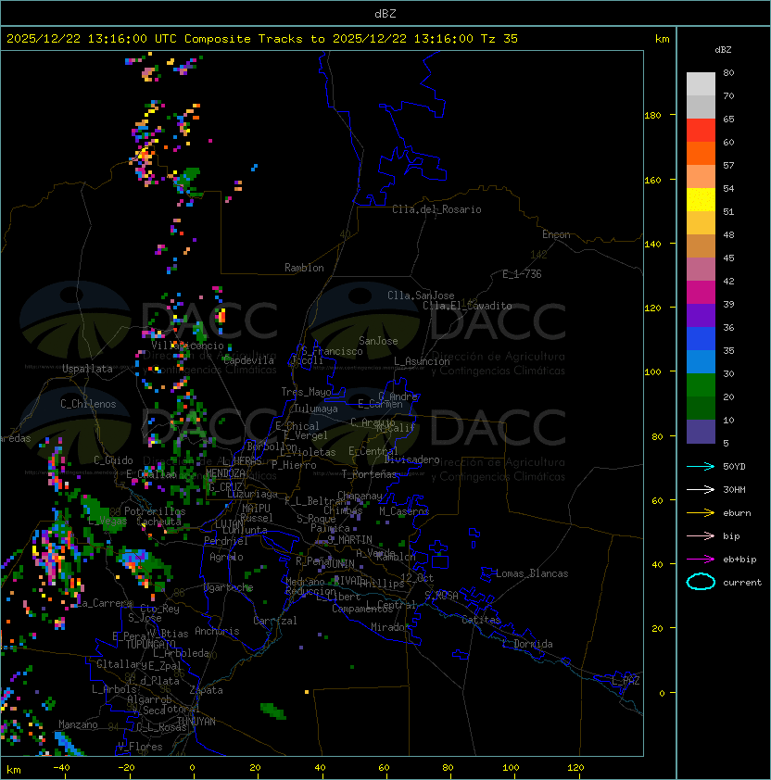The height and width of the screenshot is (780, 771).
Task: Click the 'Capdevila' place label
Action: click(248, 360)
